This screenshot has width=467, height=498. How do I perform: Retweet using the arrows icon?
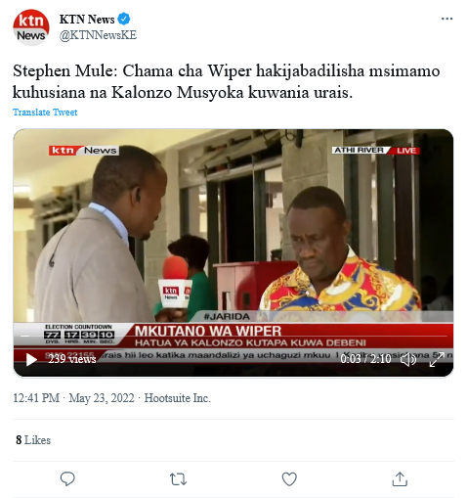coord(178,479)
